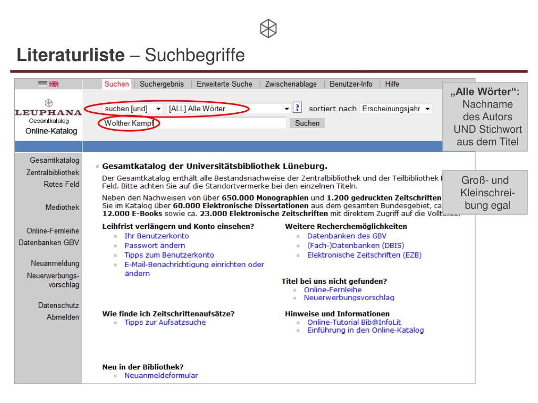This screenshot has height=403, width=538.
Task: Open the 'Elektronische Zeitschriften (EZB)' link
Action: pyautogui.click(x=365, y=255)
